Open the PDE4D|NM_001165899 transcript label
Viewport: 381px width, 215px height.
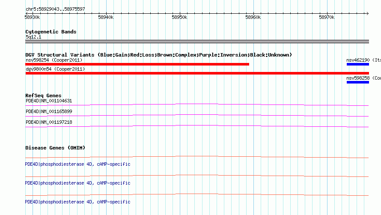coord(49,111)
